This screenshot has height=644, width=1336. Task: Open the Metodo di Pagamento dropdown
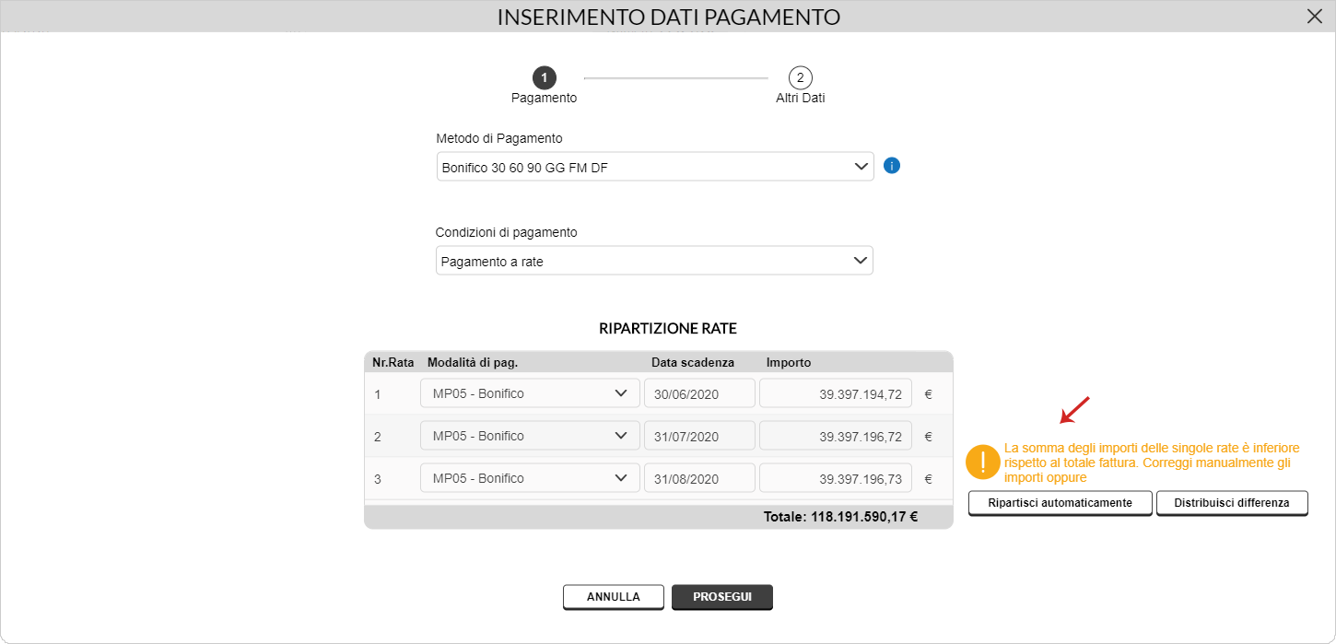[x=654, y=167]
